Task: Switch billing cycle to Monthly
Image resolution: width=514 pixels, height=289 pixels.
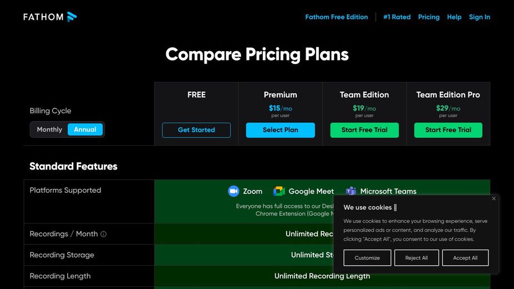Action: point(49,129)
